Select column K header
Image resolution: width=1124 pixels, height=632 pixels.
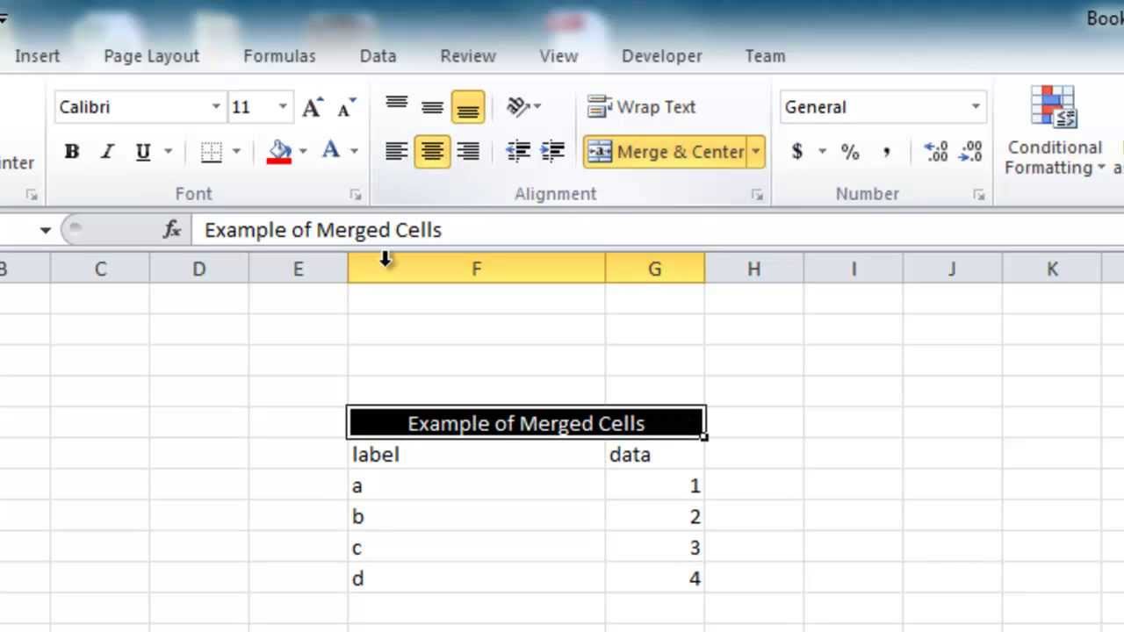coord(1052,269)
